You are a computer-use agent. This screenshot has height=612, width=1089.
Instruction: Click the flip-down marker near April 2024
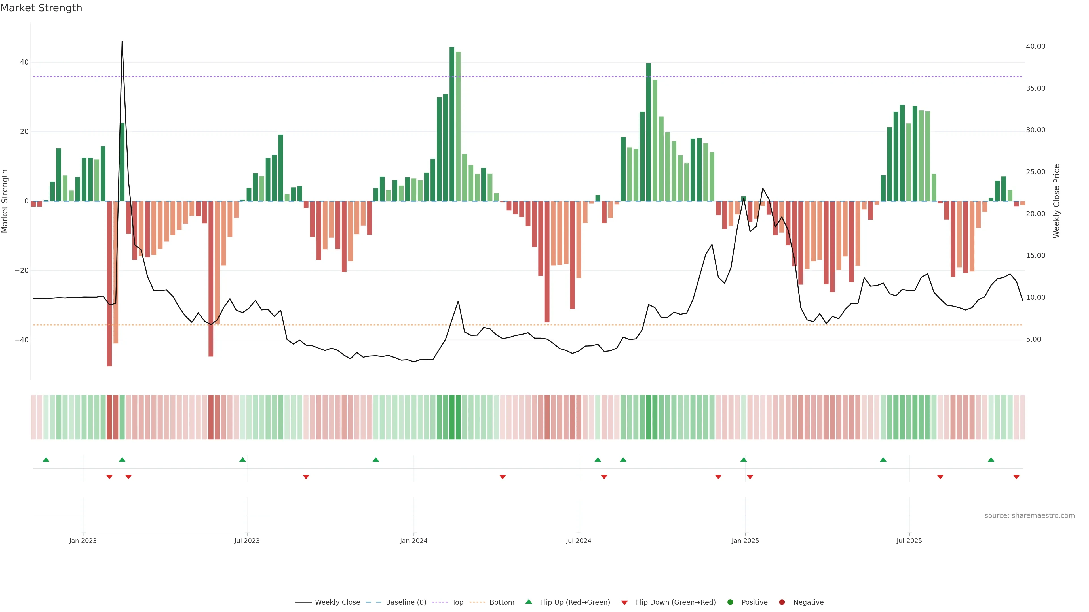503,477
